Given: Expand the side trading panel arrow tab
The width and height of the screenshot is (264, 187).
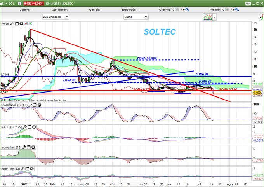Looking at the screenshot, I should [x=261, y=17].
